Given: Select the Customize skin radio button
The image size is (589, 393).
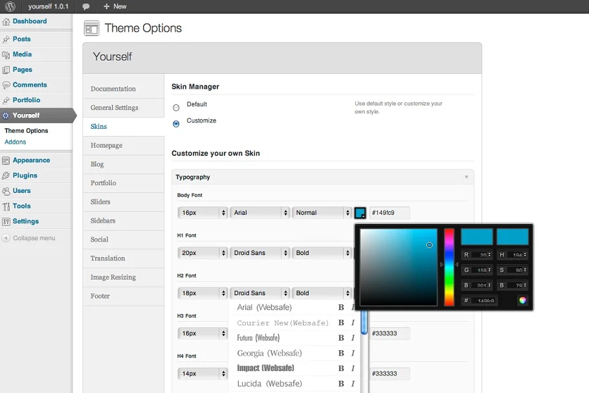Looking at the screenshot, I should coord(176,124).
